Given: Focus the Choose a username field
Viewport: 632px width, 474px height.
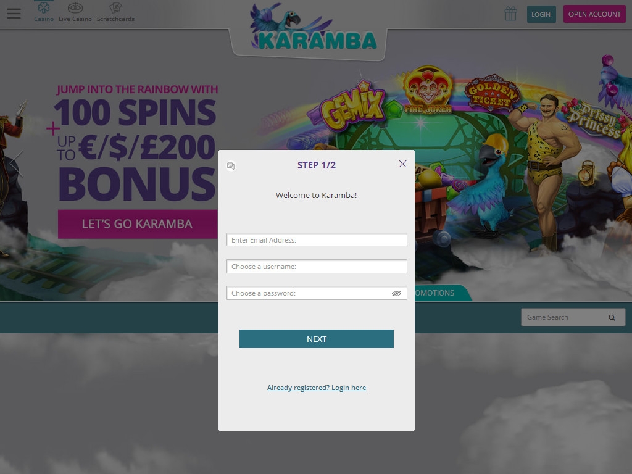Looking at the screenshot, I should (x=317, y=267).
